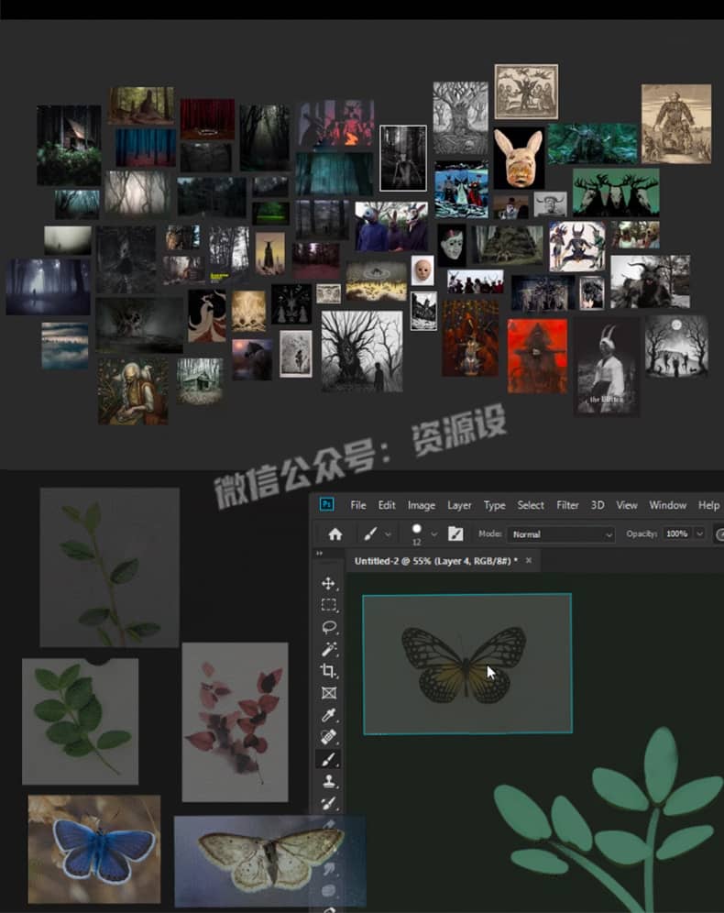Open the Edit menu
The width and height of the screenshot is (724, 913).
(x=387, y=505)
